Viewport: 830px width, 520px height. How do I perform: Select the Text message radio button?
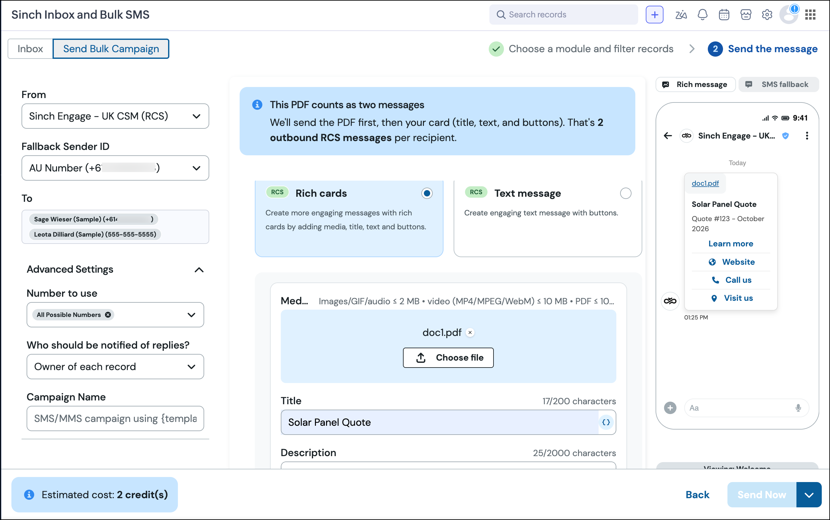tap(625, 193)
